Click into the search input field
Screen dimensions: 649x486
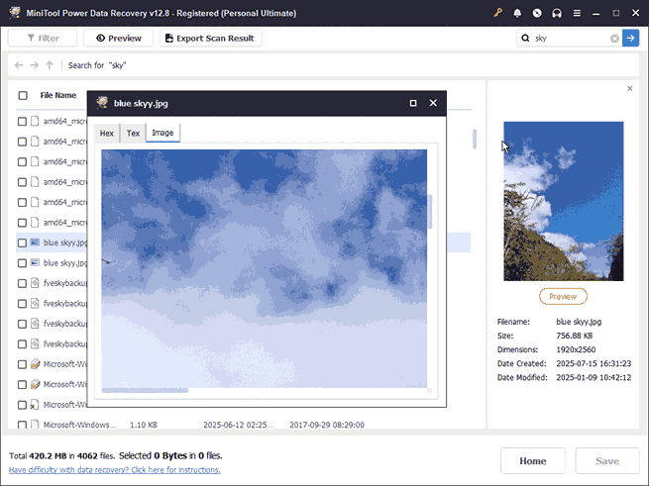click(571, 38)
